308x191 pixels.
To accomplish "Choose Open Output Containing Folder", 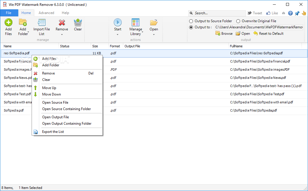I will pos(67,124).
